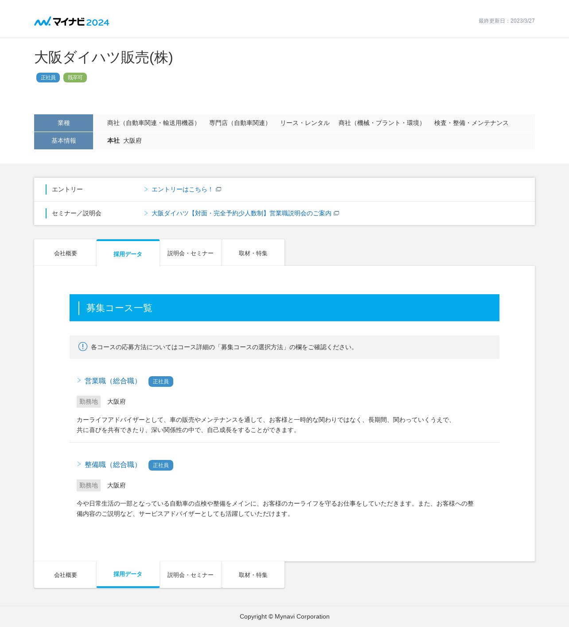Click the chevron arrow before 大阪ダイハツ seminar link

[x=146, y=213]
